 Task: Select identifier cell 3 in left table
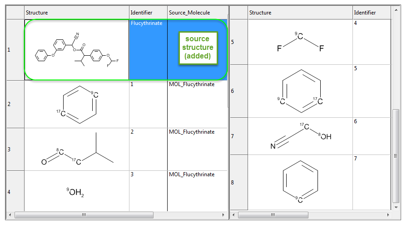pos(148,191)
